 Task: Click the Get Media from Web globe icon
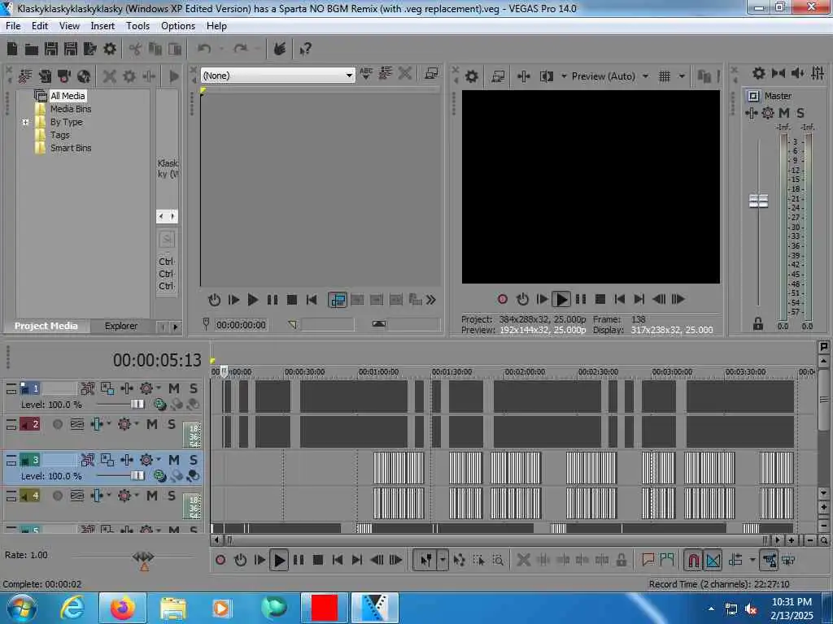84,76
